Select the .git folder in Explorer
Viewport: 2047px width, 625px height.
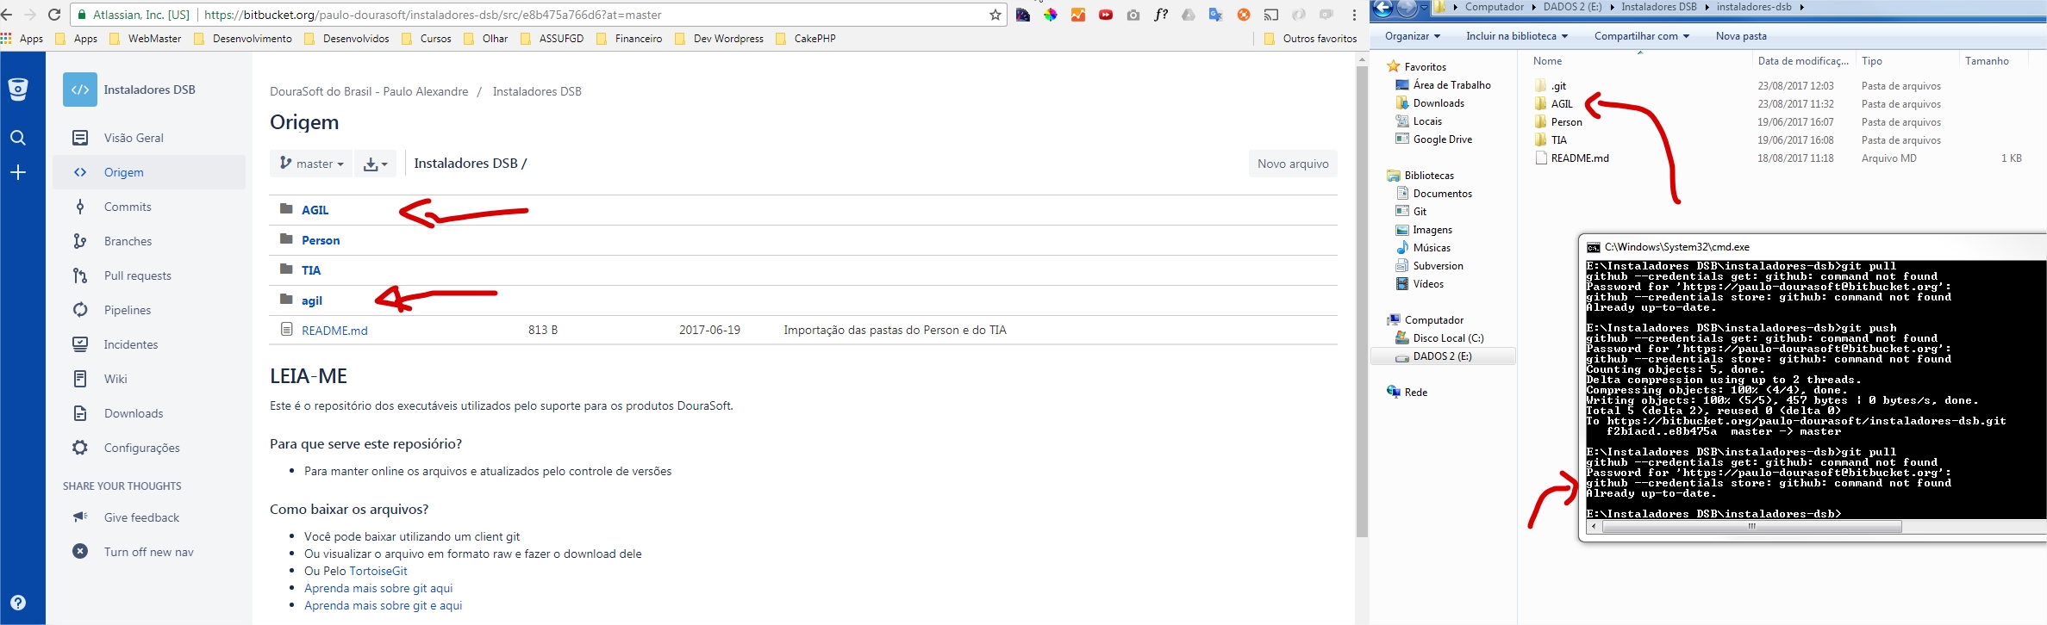coord(1558,86)
